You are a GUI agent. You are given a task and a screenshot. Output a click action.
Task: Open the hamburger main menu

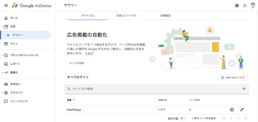6,6
